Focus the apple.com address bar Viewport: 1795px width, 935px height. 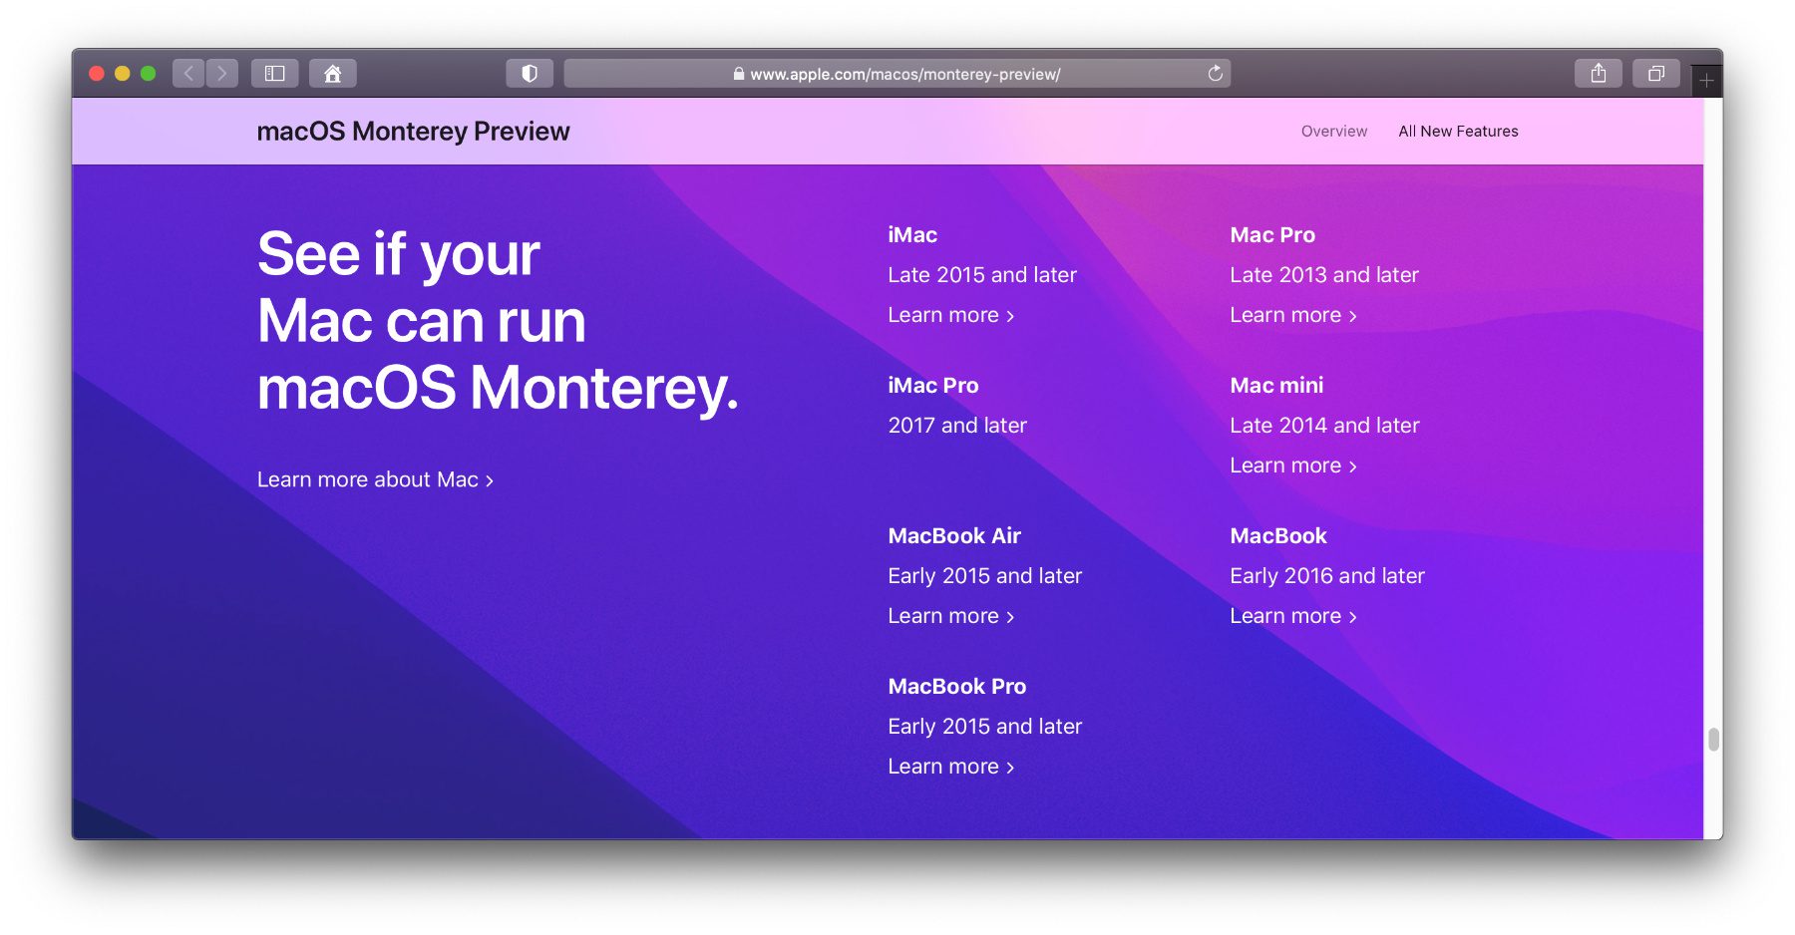pyautogui.click(x=897, y=74)
